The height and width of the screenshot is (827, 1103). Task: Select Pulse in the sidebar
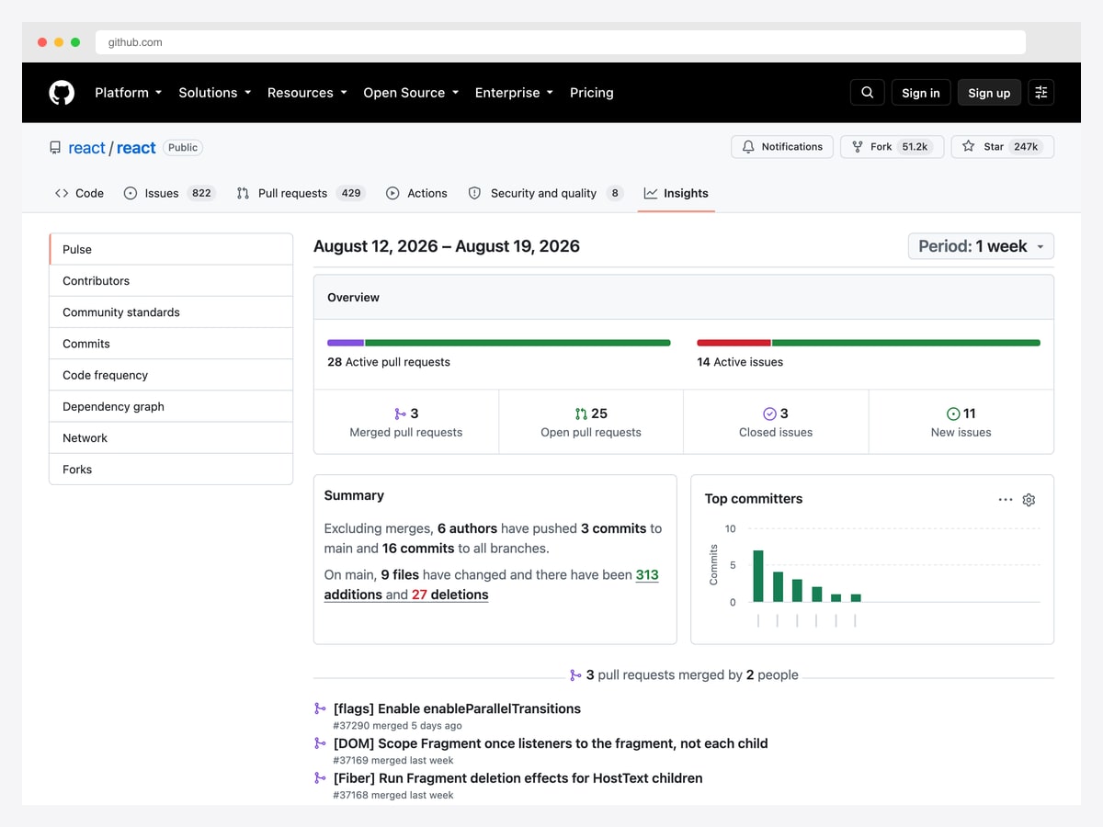click(171, 250)
